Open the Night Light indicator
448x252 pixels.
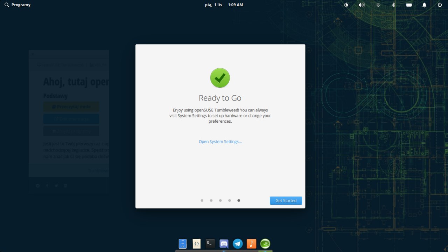click(346, 5)
